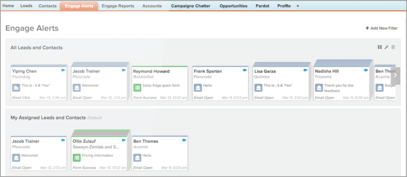
Task: Click the 'Quimba' company text
Action: click(262, 77)
